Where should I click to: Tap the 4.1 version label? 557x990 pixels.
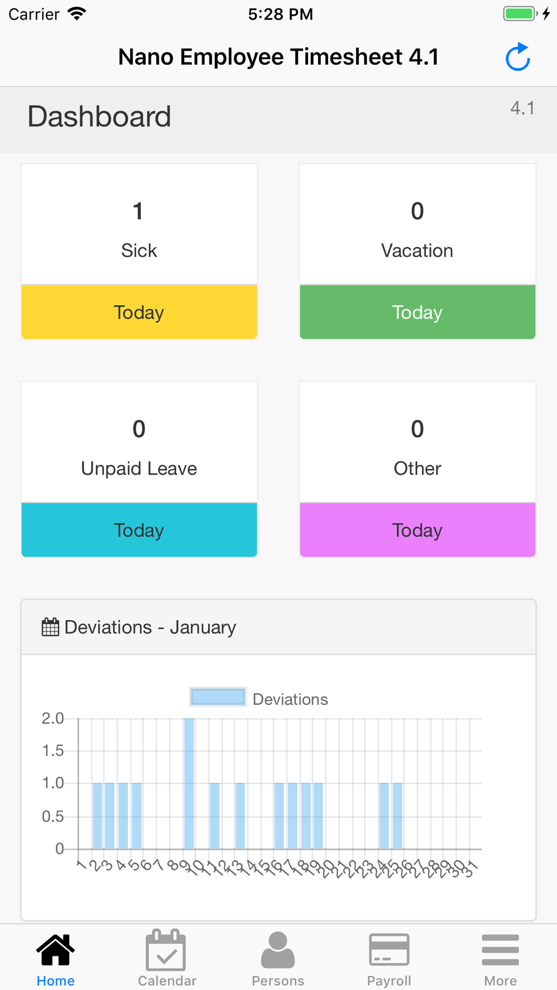click(522, 108)
